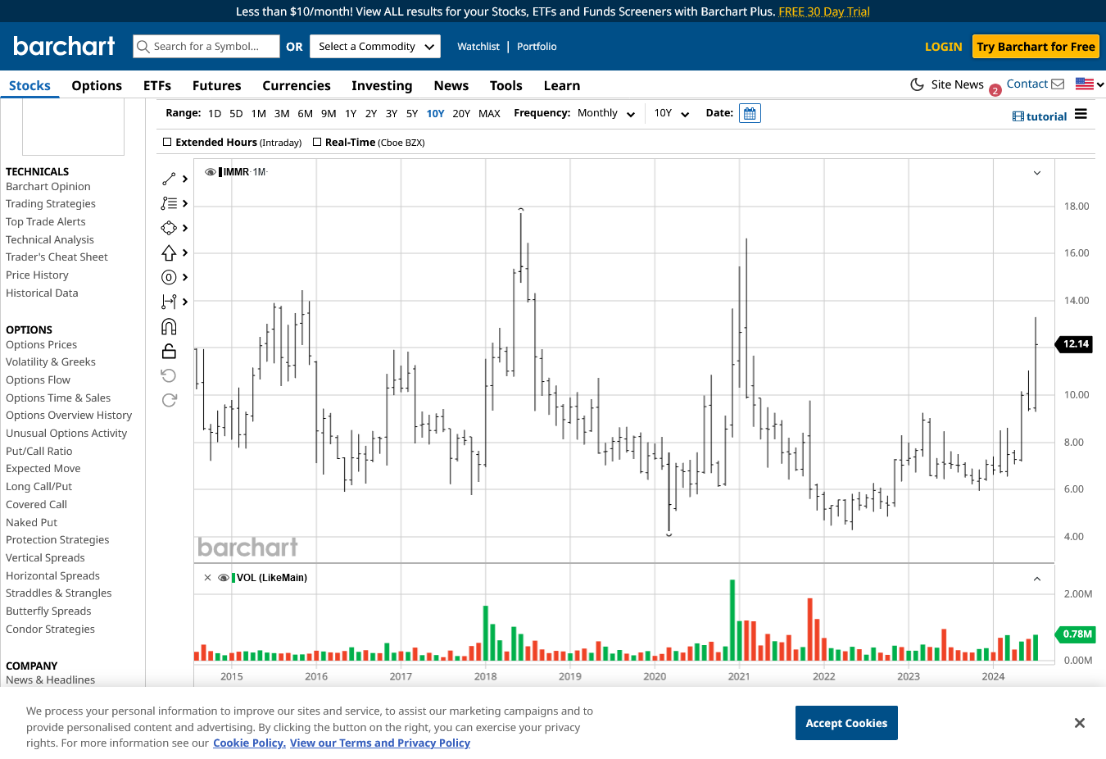Set range to 1D
Screen dimensions: 1106x759
(x=215, y=114)
